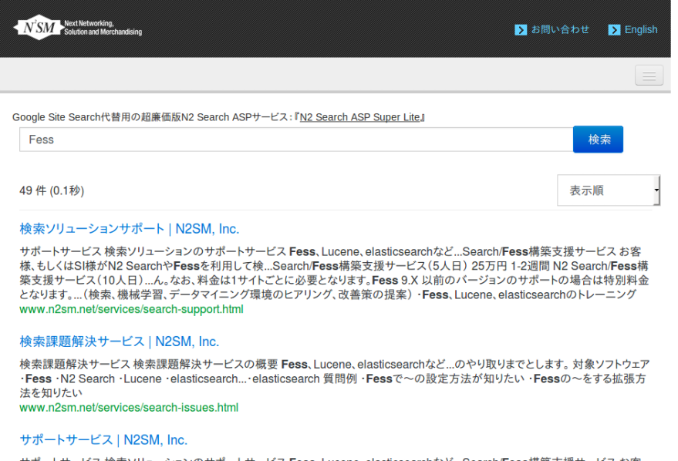Click the second result's description snippet
Image resolution: width=678 pixels, height=461 pixels.
coord(334,378)
